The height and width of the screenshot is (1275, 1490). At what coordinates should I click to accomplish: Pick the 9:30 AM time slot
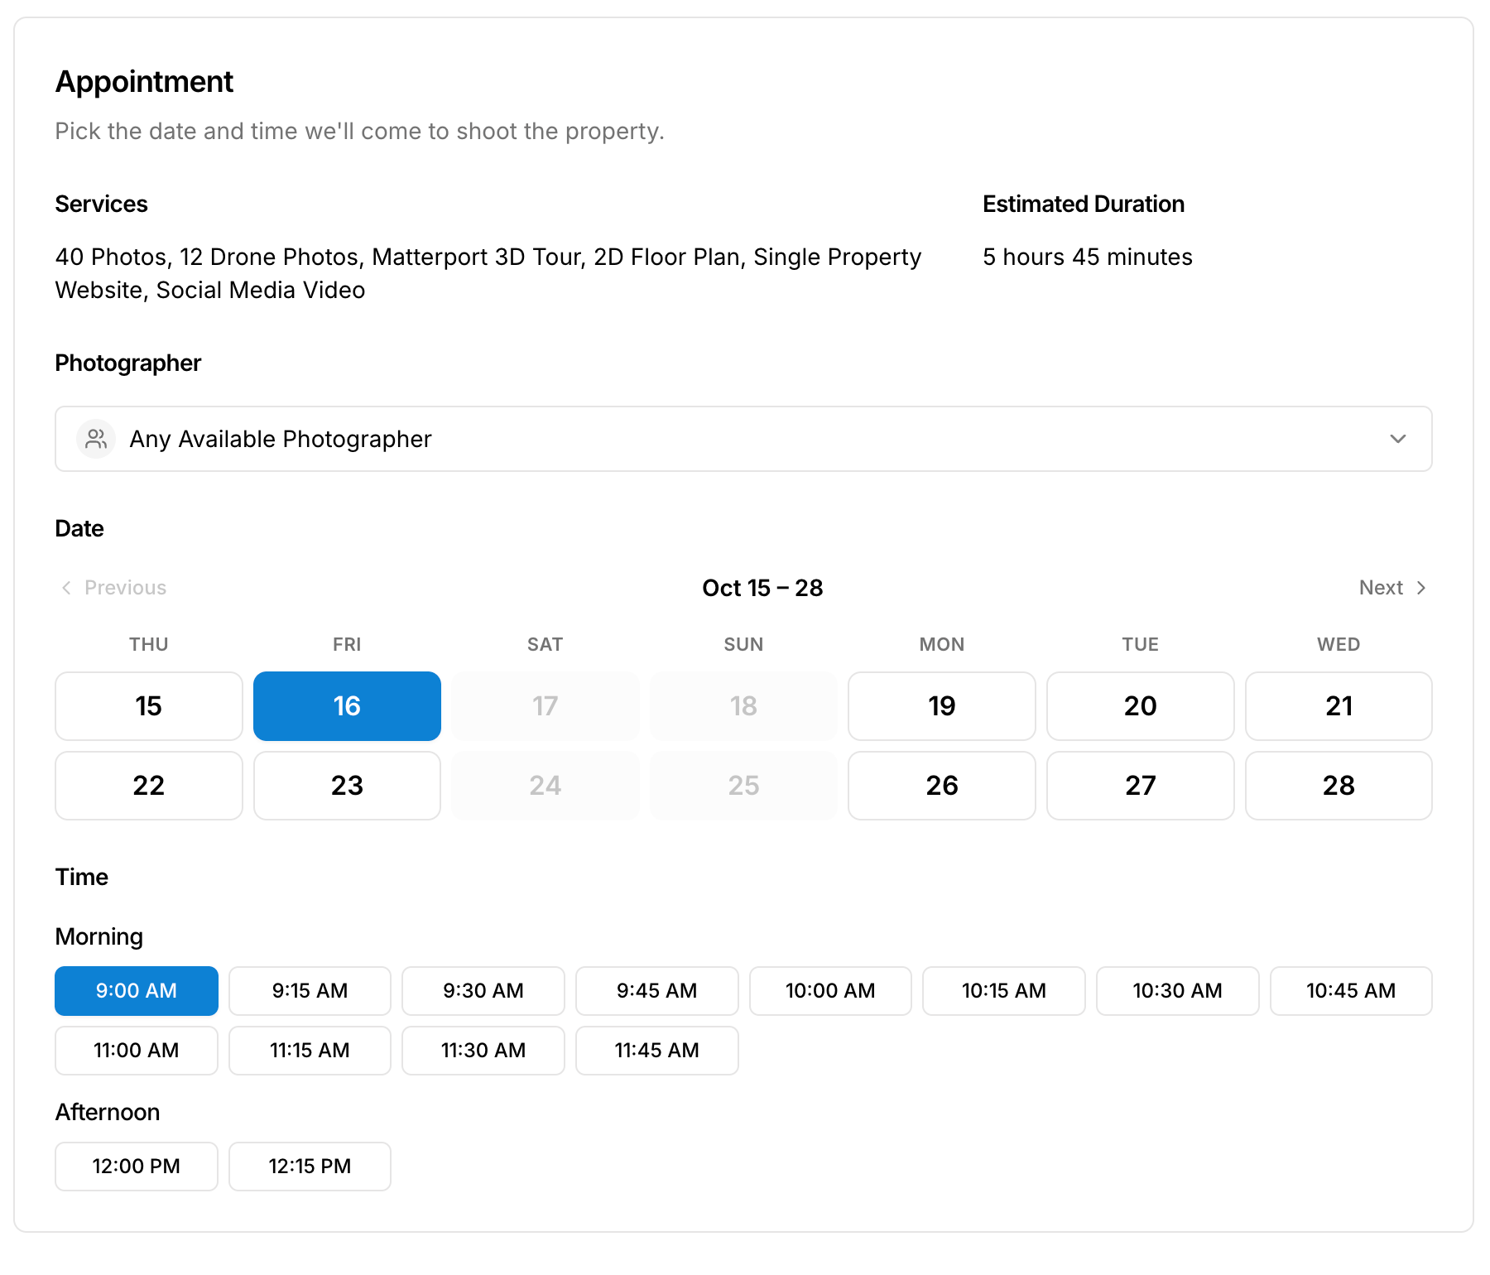(x=483, y=991)
